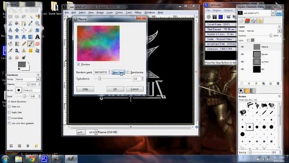
Task: Select the Airbrush tool
Action: (10, 50)
